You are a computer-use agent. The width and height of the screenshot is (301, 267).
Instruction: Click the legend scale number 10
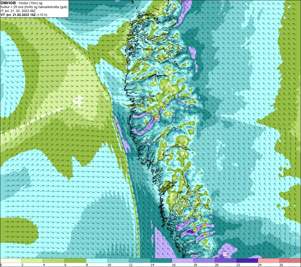pos(109,265)
